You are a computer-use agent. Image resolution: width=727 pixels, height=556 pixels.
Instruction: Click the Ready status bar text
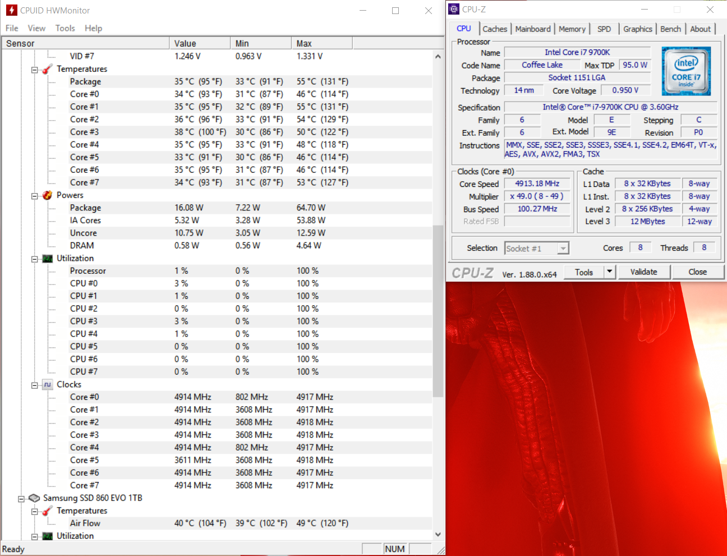(13, 549)
